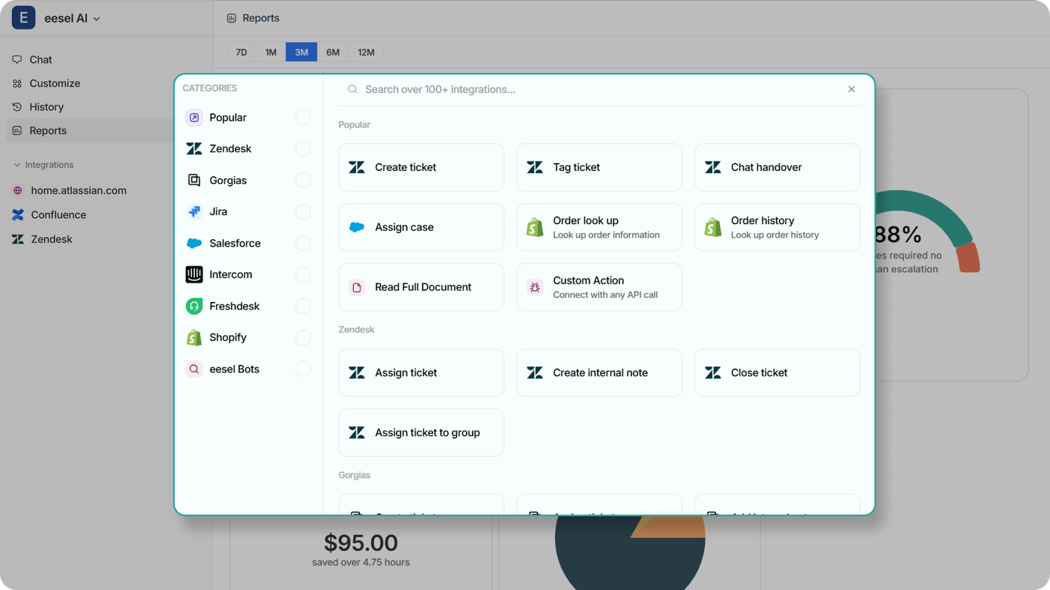Click the Freshdesk headset icon
1050x590 pixels.
194,306
